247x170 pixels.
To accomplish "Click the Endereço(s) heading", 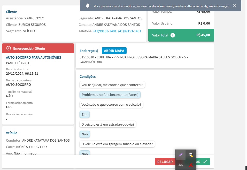I will pyautogui.click(x=89, y=51).
